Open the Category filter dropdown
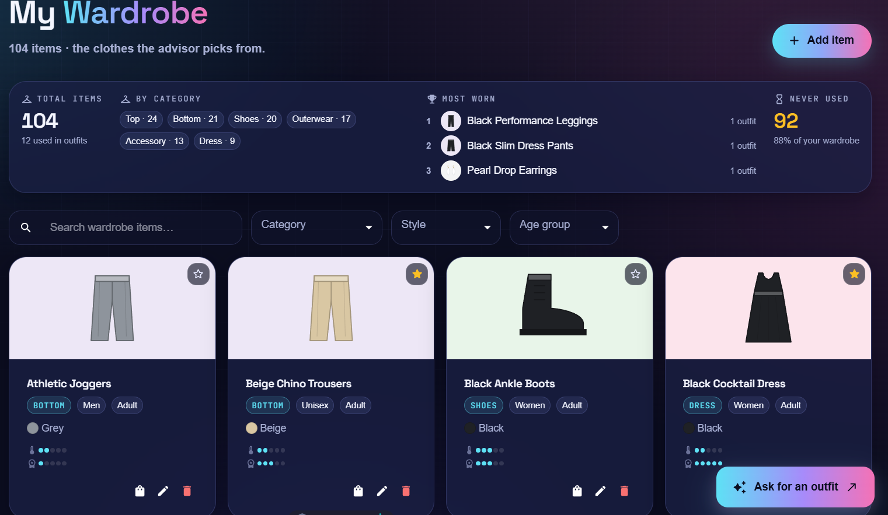The image size is (888, 515). coord(316,227)
